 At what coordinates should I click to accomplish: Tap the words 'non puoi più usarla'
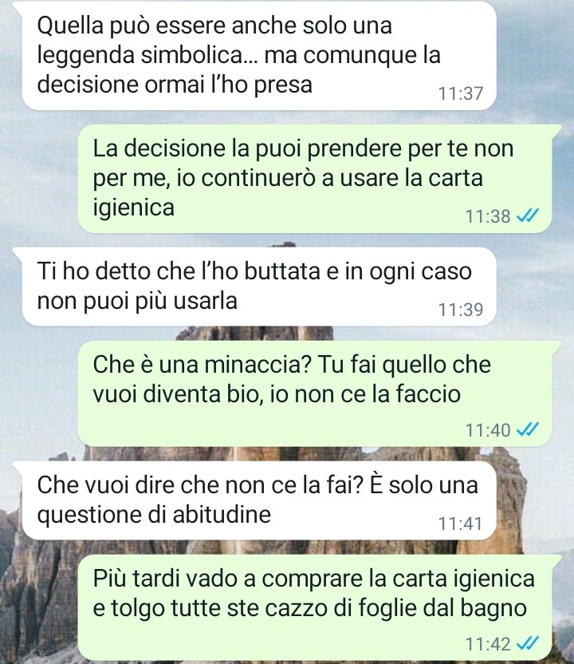click(x=137, y=302)
